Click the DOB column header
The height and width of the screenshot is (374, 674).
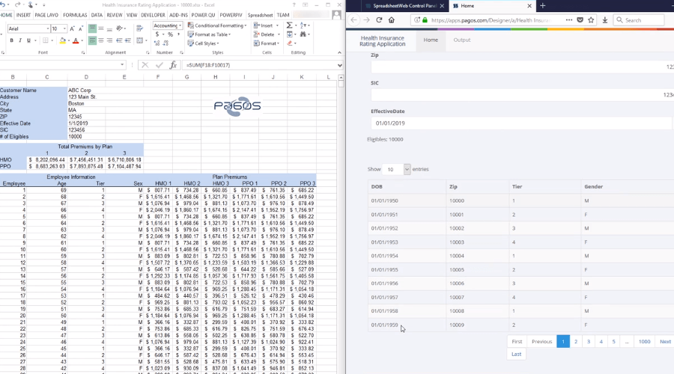(407, 186)
